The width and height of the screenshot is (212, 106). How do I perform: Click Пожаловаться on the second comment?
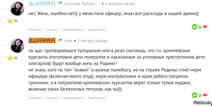73,98
